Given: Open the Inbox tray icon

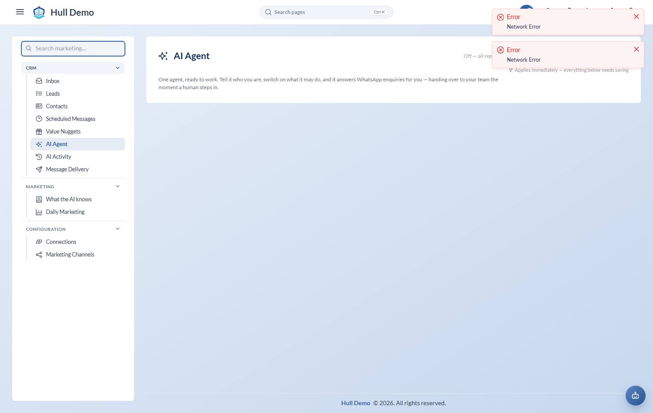Looking at the screenshot, I should coord(39,81).
